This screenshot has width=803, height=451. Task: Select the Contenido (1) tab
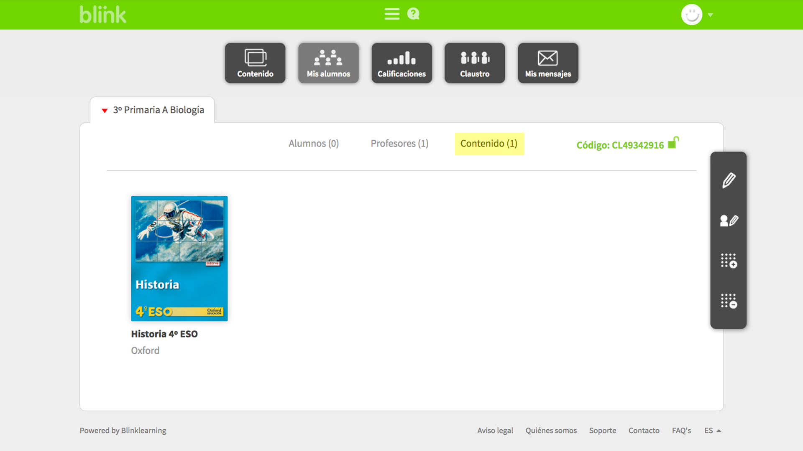pyautogui.click(x=489, y=144)
